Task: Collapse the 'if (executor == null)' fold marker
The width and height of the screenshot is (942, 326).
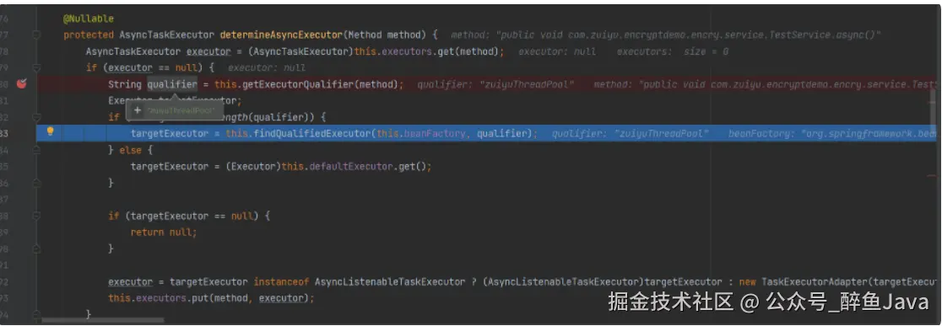Action: click(36, 67)
